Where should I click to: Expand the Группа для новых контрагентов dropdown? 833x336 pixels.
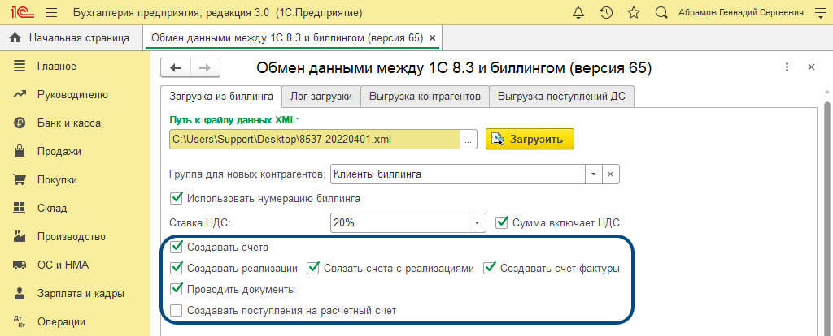coord(593,174)
